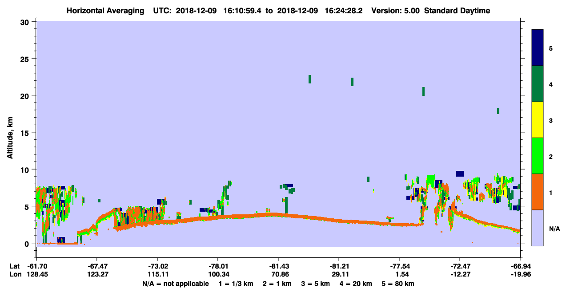
Task: Click the latitude value '-78.01'
Action: click(218, 266)
